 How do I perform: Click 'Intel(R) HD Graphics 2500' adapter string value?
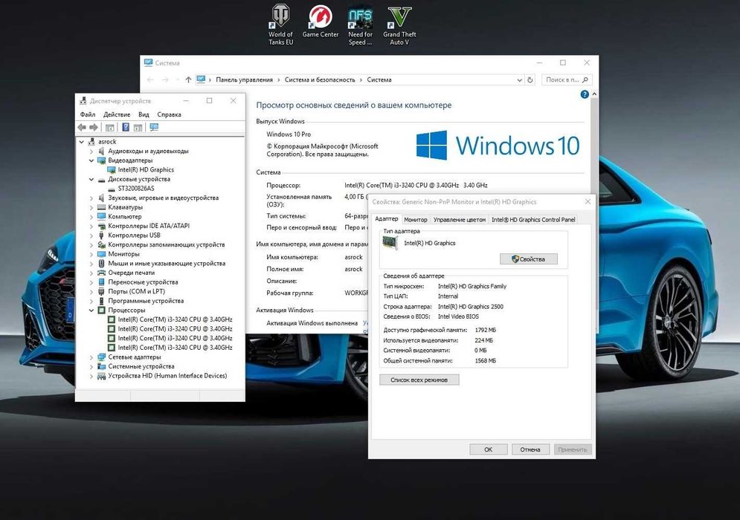[x=471, y=307]
